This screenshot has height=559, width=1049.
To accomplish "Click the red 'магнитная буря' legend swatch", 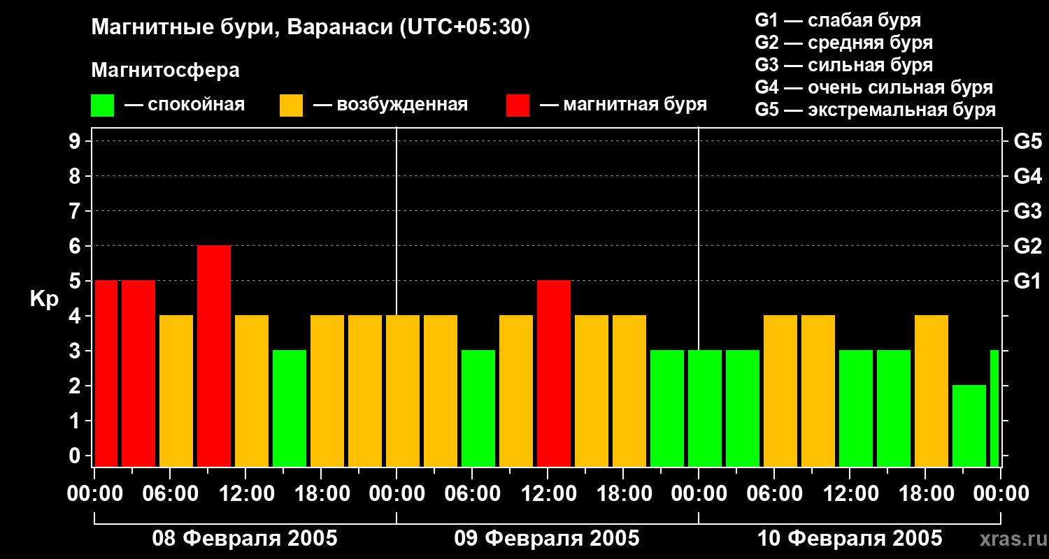I will pyautogui.click(x=518, y=106).
